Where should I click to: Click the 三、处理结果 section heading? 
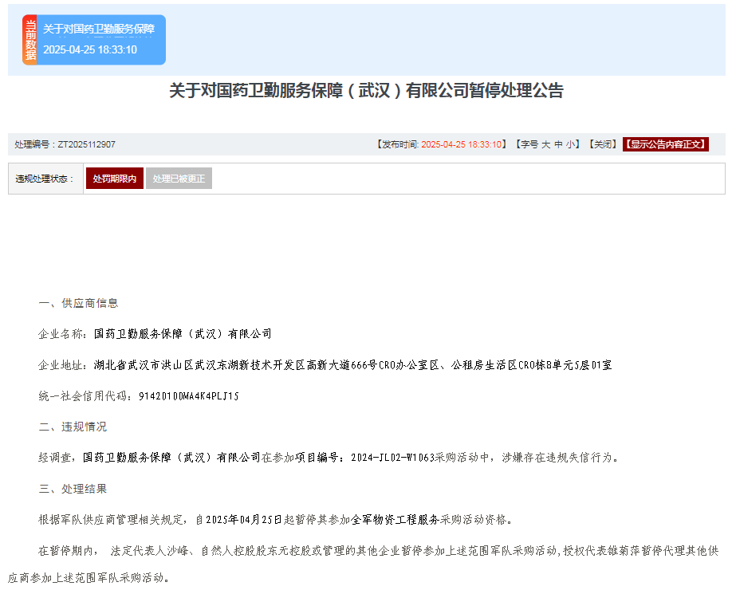tap(73, 489)
